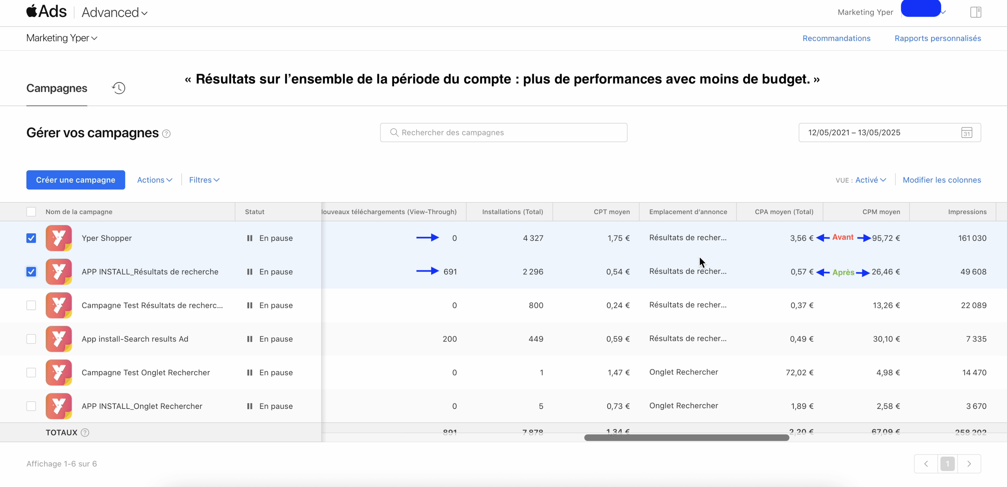Click app icon for Campagne Test Résultats de recherche
The height and width of the screenshot is (487, 1007).
(x=58, y=305)
